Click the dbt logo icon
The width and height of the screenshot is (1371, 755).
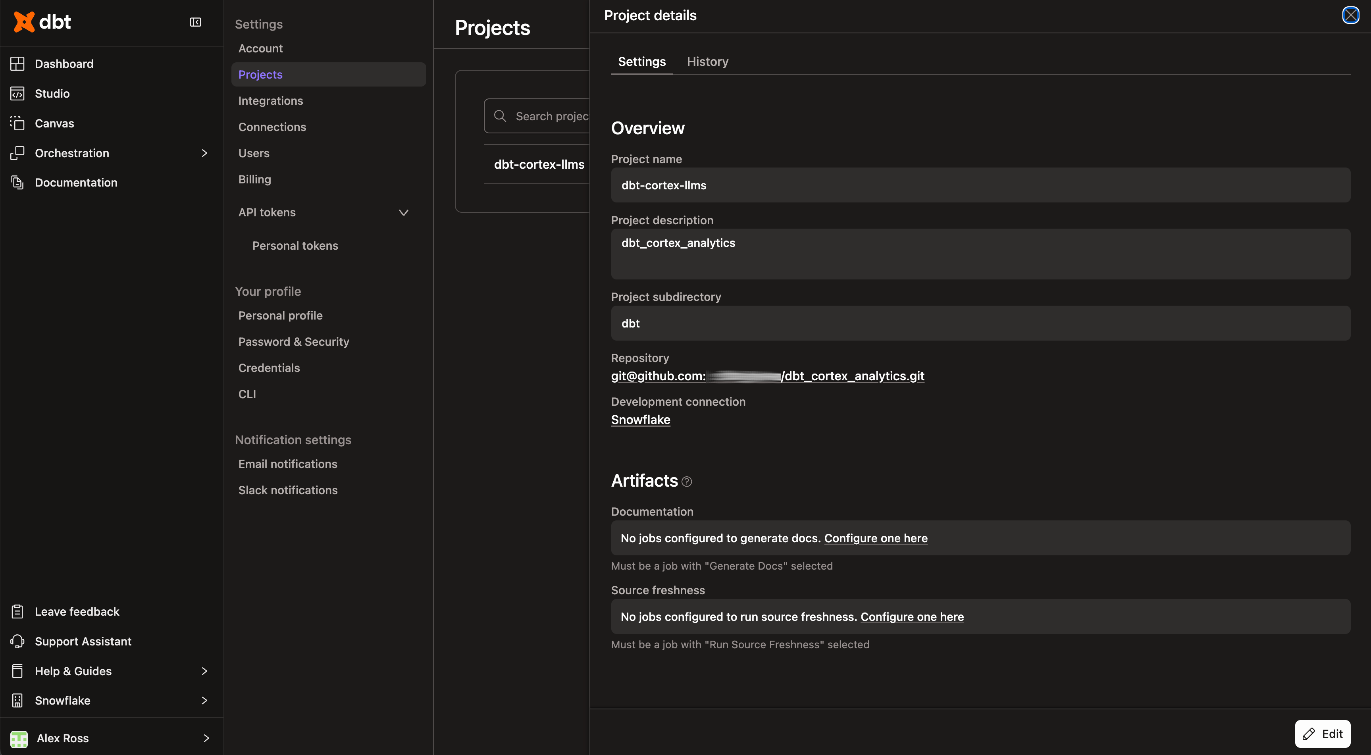pyautogui.click(x=24, y=22)
